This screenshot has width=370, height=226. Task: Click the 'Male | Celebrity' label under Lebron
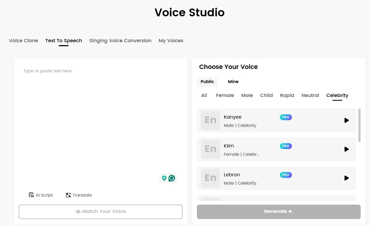(240, 183)
